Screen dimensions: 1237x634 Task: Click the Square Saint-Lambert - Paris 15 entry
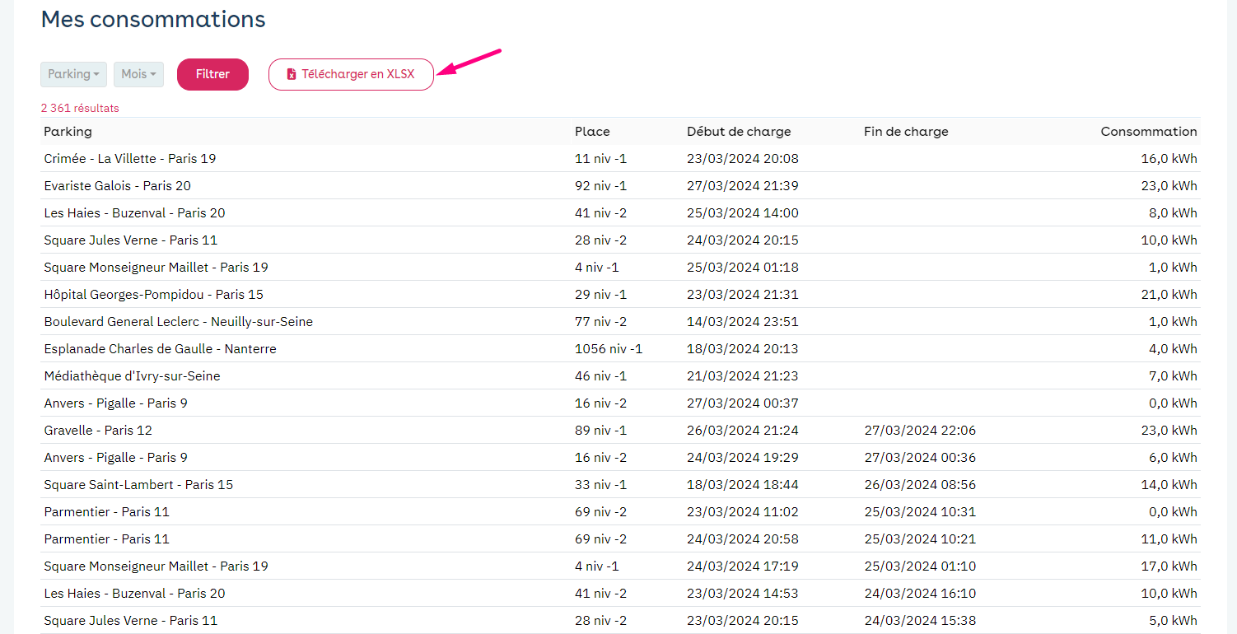tap(138, 485)
